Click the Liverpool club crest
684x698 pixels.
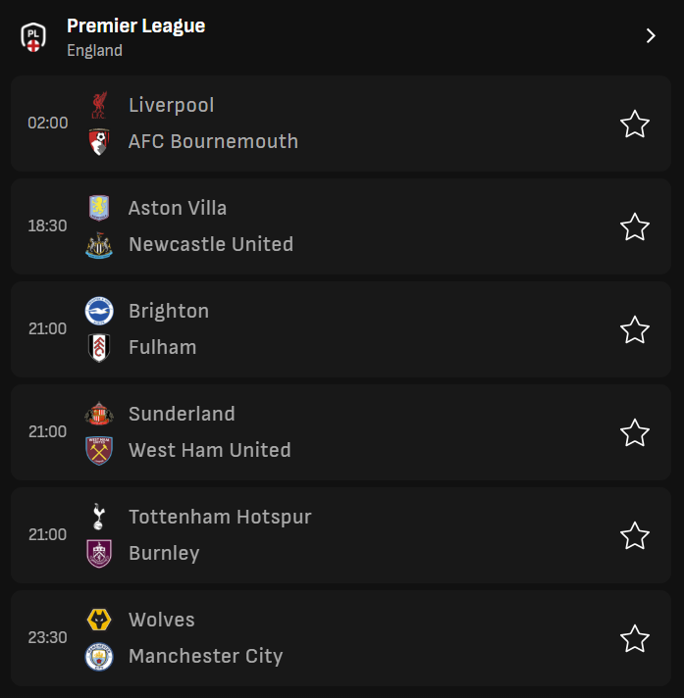pos(99,105)
